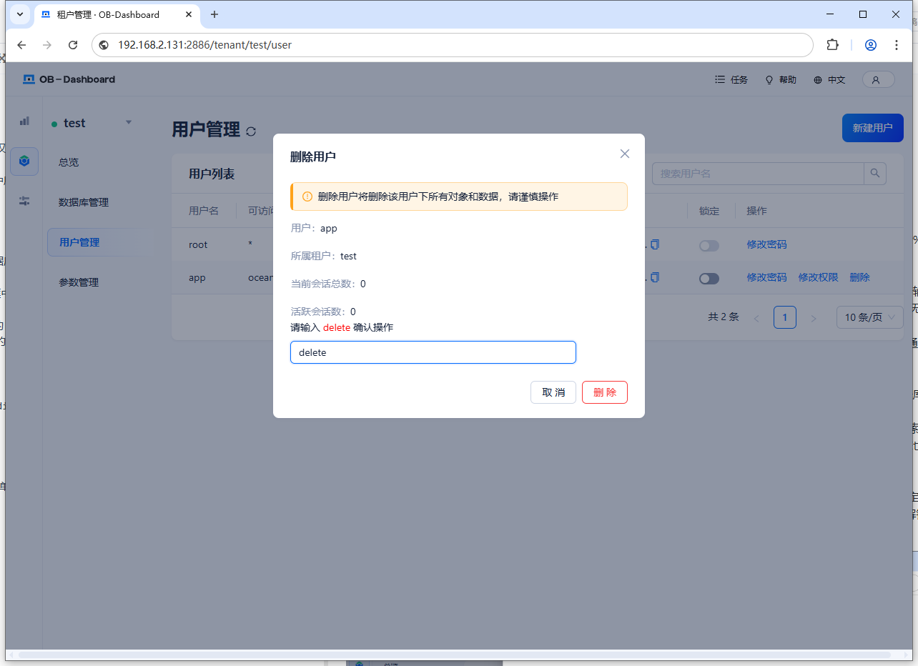Click the refresh icon beside 用户管理 heading

(251, 131)
